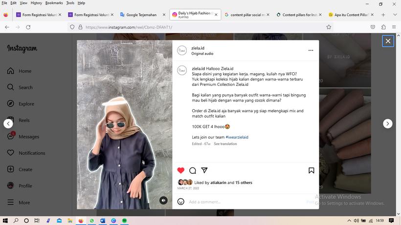Open Firefox application hamburger menu
The width and height of the screenshot is (401, 225).
tap(394, 27)
